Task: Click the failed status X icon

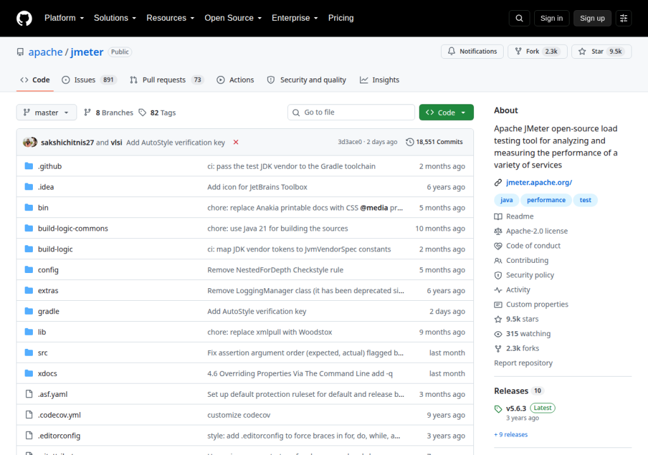Action: (x=235, y=142)
